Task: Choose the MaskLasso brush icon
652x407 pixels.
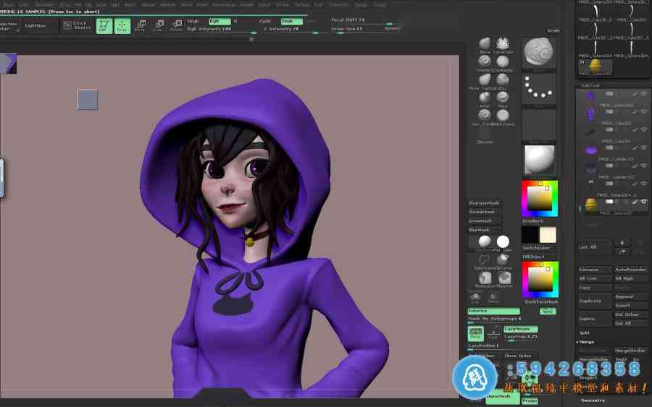Action: point(485,278)
